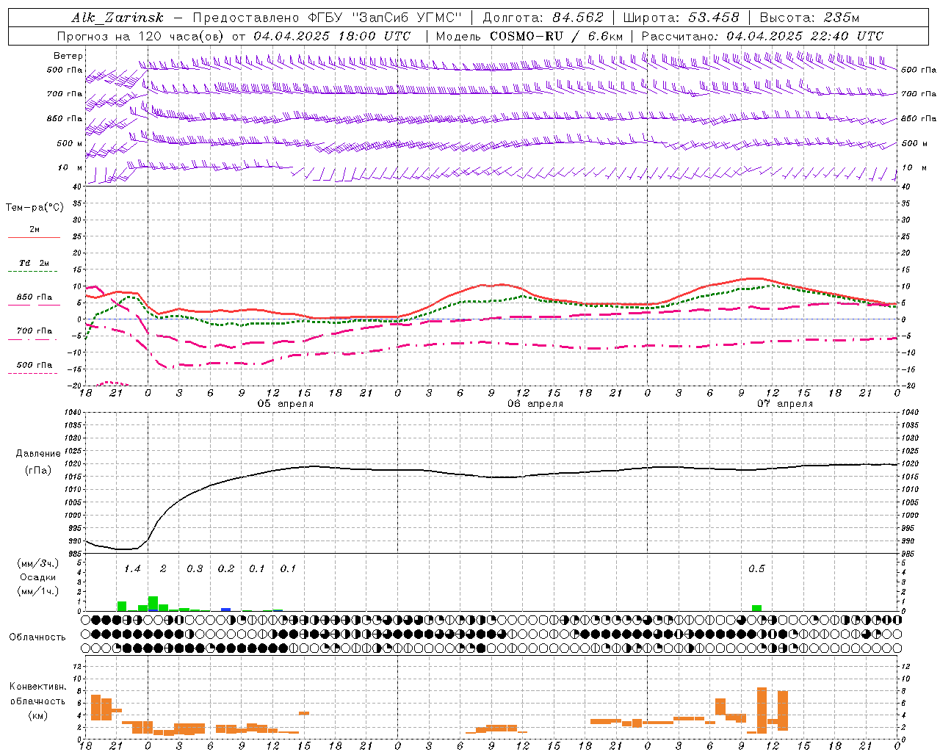Viewport: 940px width, 752px height.
Task: Click the forecast start time 04.04.2025 18:00 UTC
Action: (x=332, y=36)
